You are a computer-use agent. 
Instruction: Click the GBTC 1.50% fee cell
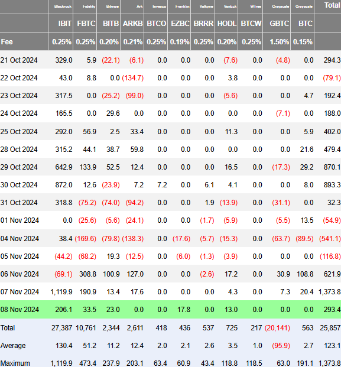(279, 41)
